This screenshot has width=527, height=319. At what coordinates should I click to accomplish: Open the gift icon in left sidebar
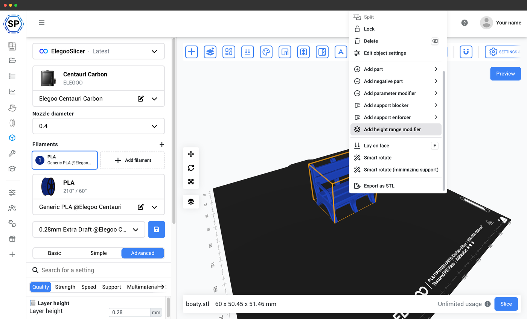tap(12, 239)
